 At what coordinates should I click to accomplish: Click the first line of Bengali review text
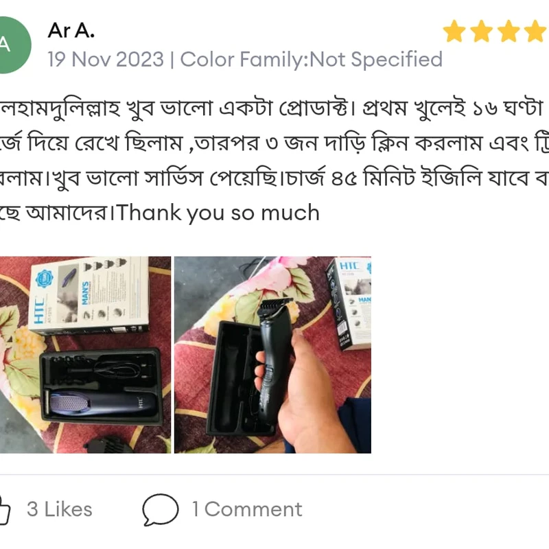272,108
